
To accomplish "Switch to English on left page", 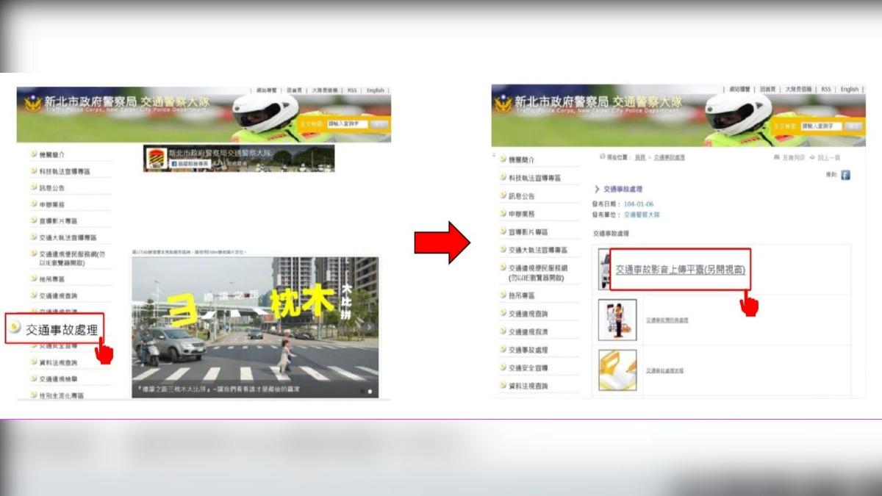I will (375, 90).
